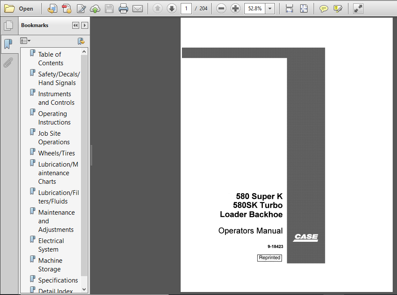The width and height of the screenshot is (397, 295).
Task: Enter read mode with expand icon
Action: [358, 9]
